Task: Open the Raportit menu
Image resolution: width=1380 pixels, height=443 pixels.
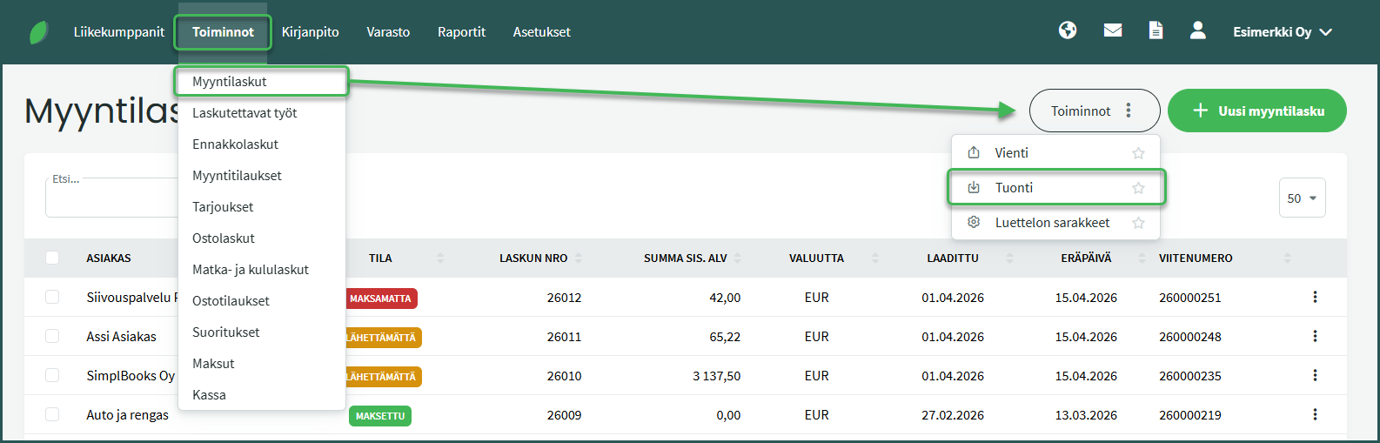Action: tap(462, 31)
